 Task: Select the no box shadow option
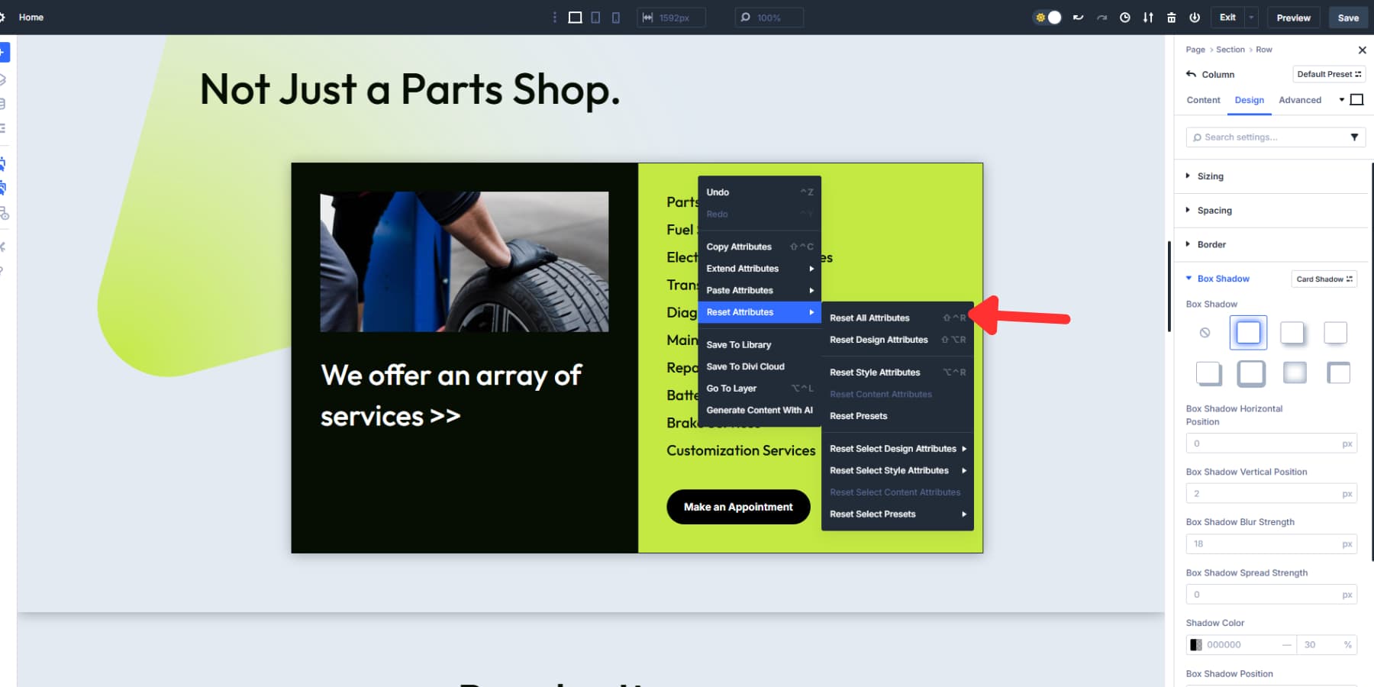click(x=1205, y=333)
